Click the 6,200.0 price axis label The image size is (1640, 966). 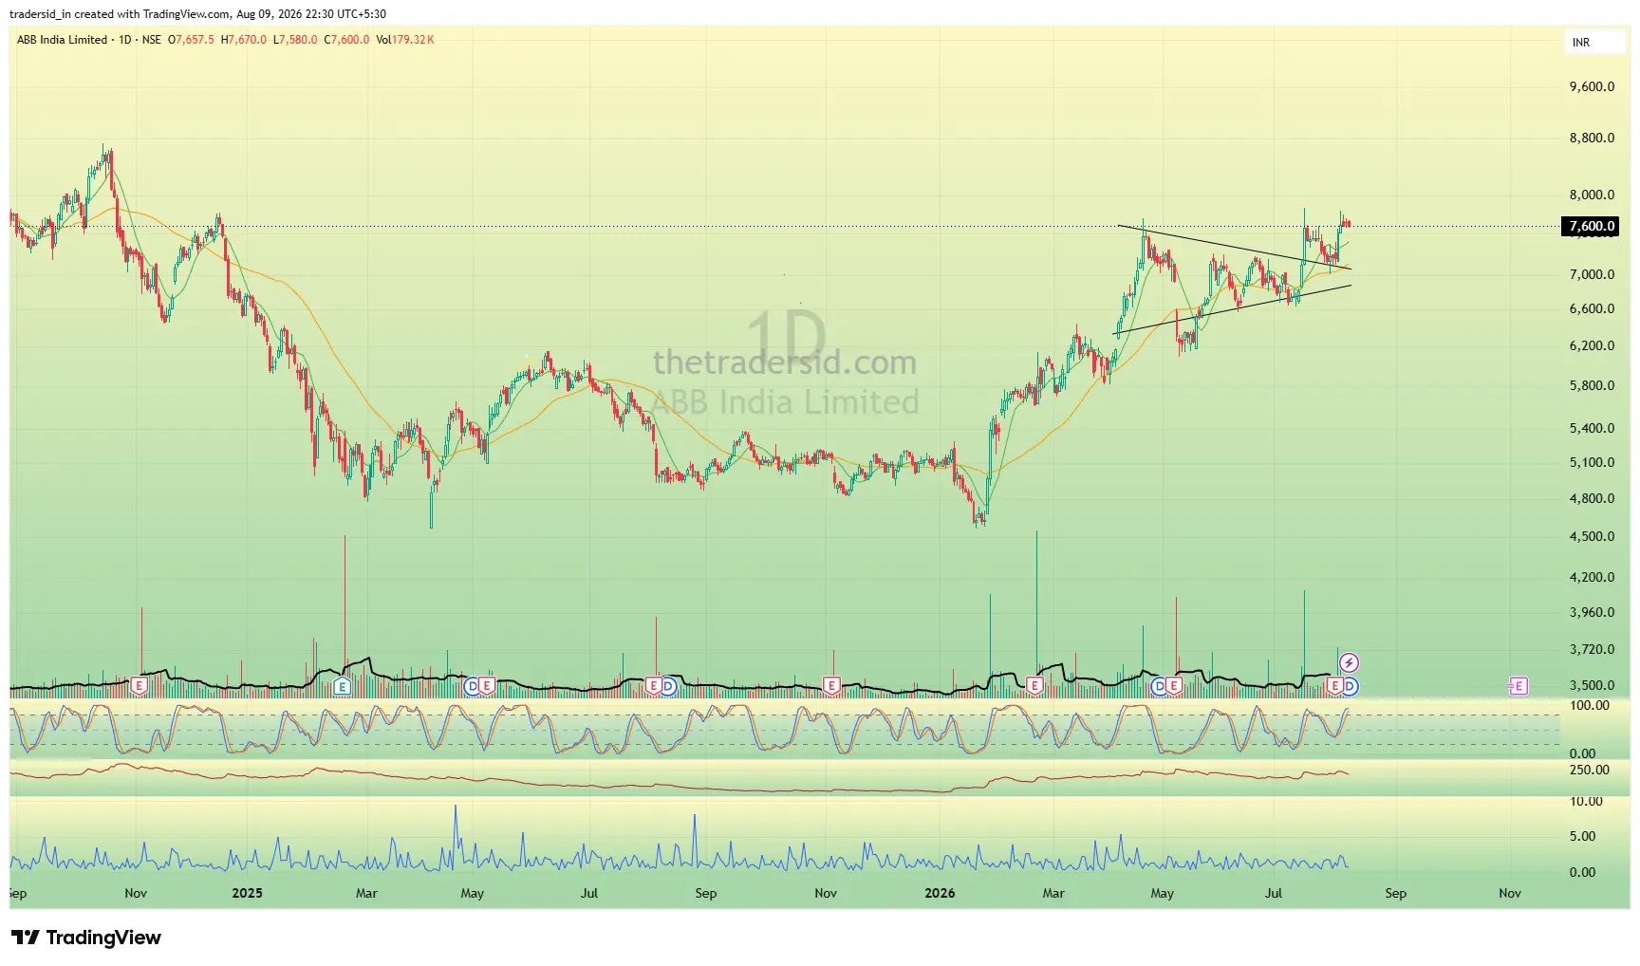(x=1592, y=345)
